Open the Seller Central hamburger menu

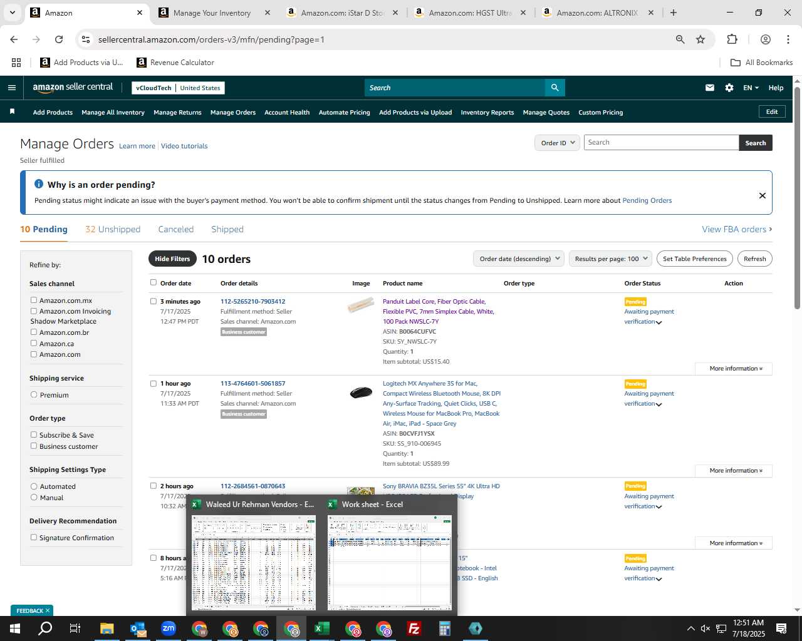click(x=11, y=88)
